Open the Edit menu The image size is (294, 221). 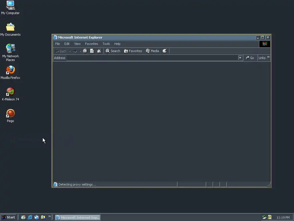67,44
